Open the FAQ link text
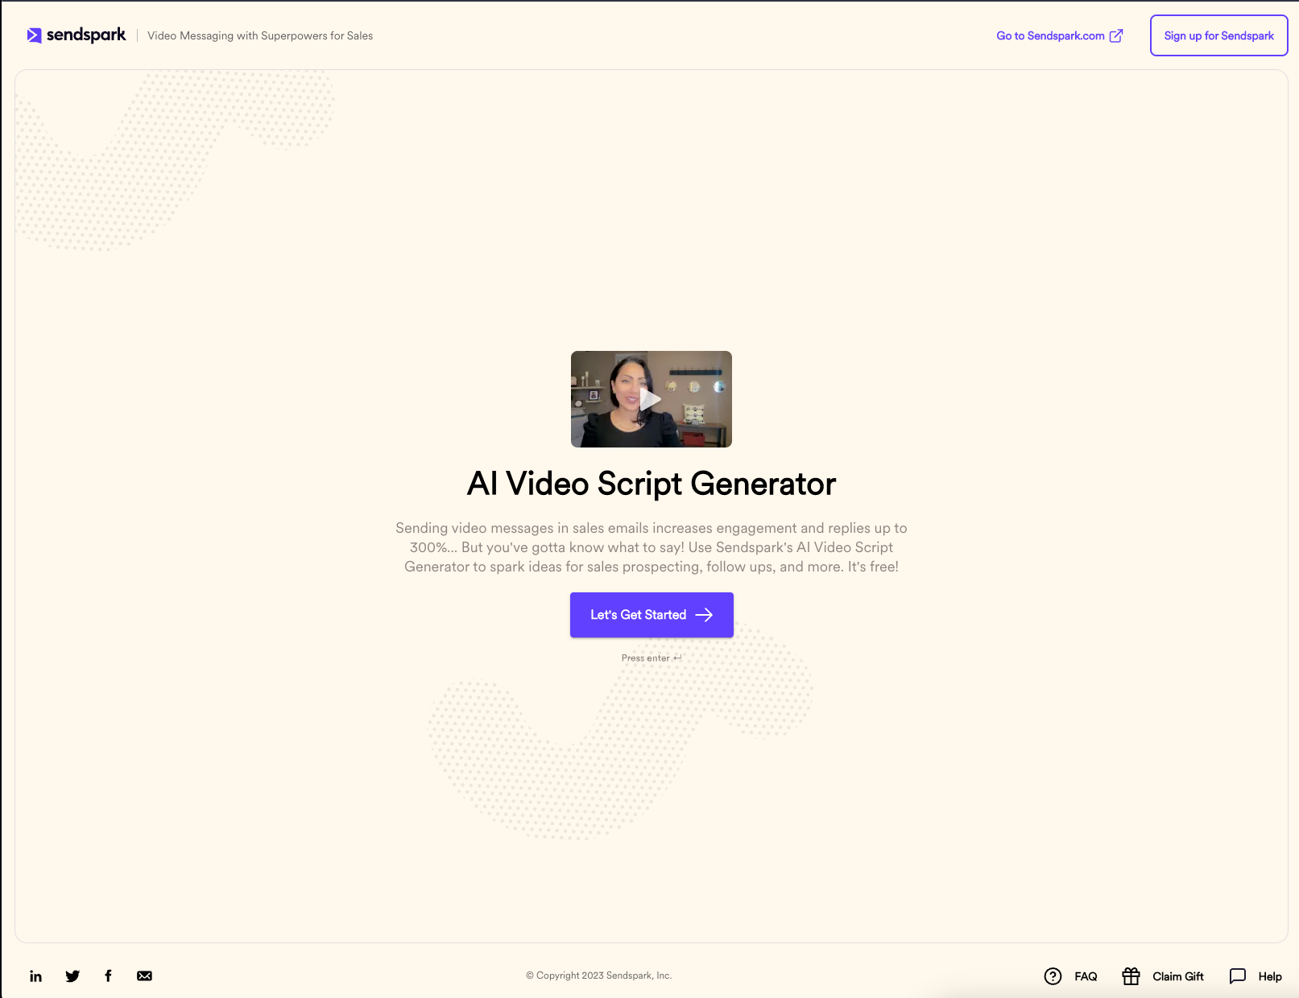 [x=1086, y=976]
